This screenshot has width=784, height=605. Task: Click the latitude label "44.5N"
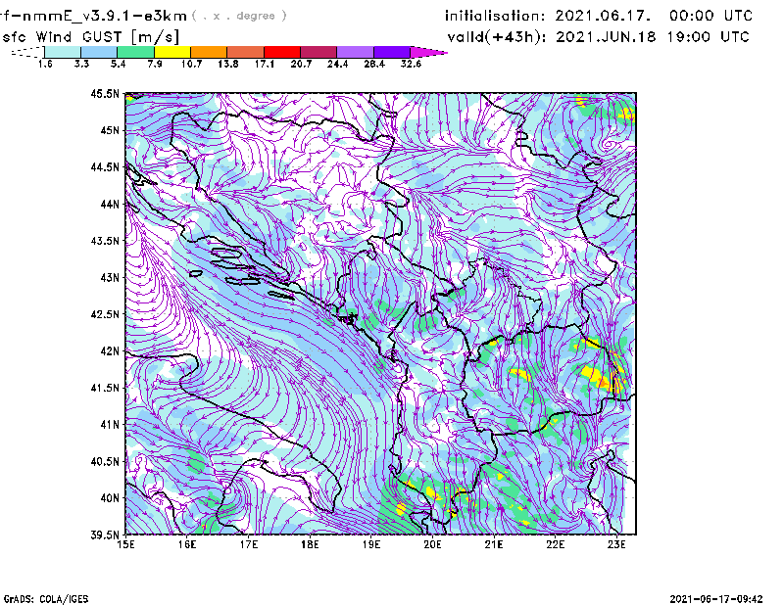(106, 167)
